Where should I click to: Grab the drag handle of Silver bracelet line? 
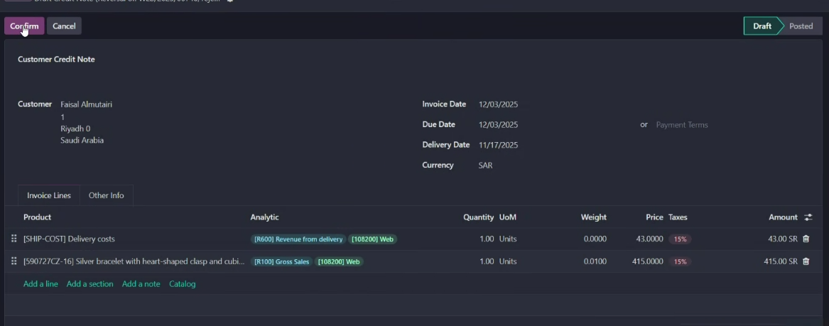pos(14,261)
